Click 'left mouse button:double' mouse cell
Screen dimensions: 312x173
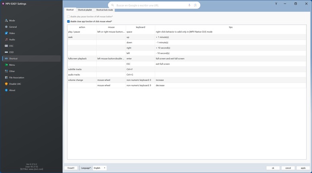[111, 59]
